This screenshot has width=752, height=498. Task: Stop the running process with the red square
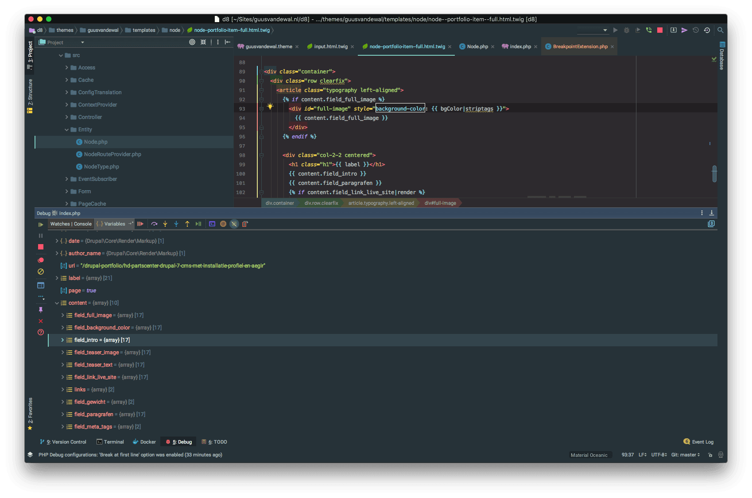click(x=659, y=30)
